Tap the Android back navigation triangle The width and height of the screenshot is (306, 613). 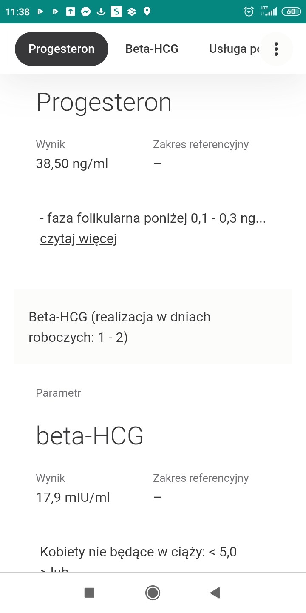pyautogui.click(x=215, y=593)
